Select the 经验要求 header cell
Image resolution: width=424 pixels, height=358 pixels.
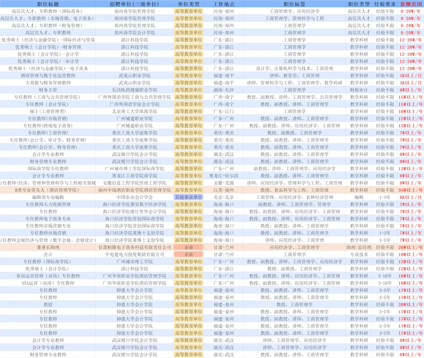tap(385, 4)
